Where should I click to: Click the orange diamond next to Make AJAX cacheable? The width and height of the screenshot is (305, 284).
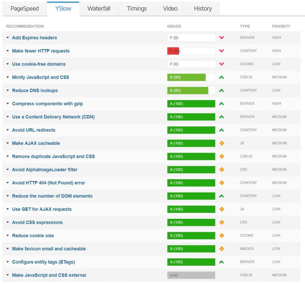(x=222, y=143)
